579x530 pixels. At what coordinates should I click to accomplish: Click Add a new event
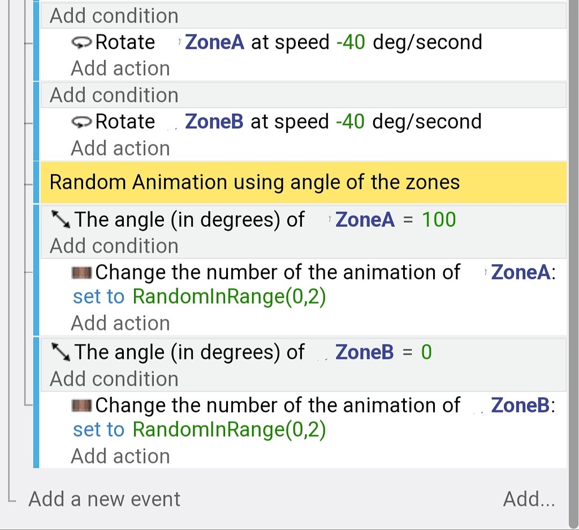click(103, 499)
